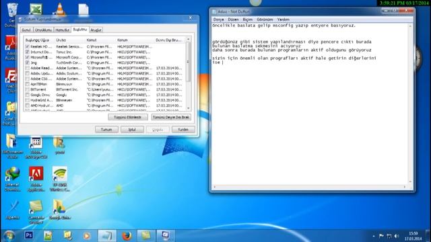Open Sticky Notes taskbar button
Screen dimensions: 431x242
click(146, 236)
